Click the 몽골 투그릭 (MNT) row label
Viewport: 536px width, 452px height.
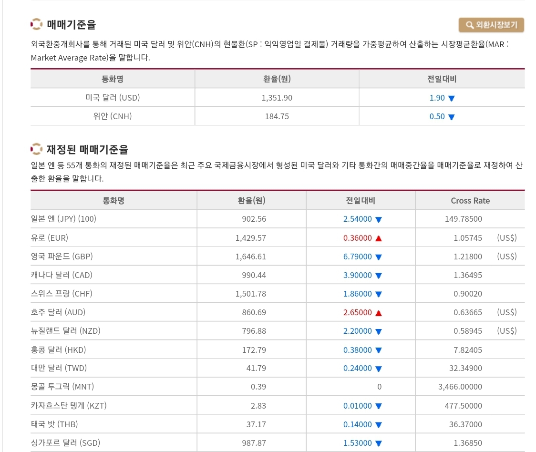[62, 387]
